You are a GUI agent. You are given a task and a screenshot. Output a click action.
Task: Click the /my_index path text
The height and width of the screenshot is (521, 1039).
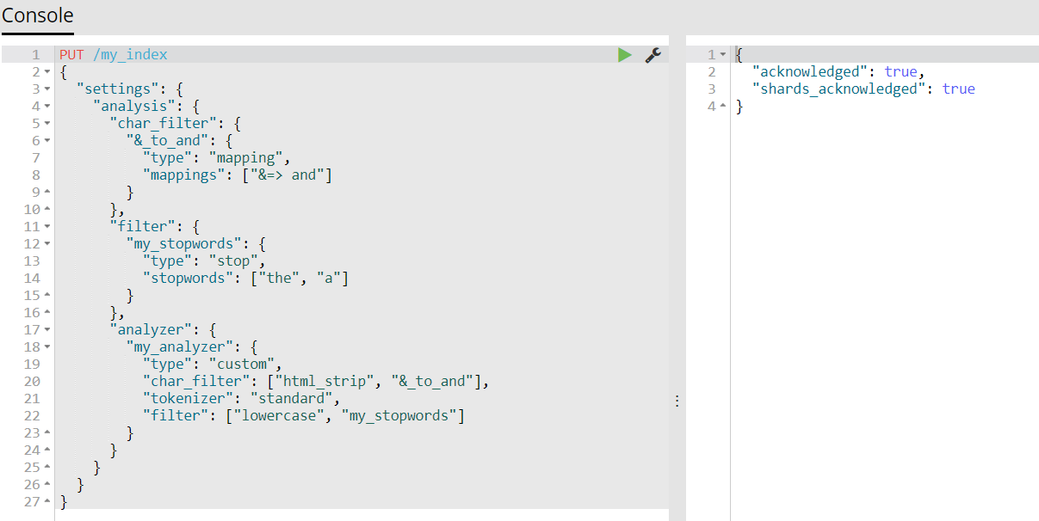pyautogui.click(x=130, y=55)
